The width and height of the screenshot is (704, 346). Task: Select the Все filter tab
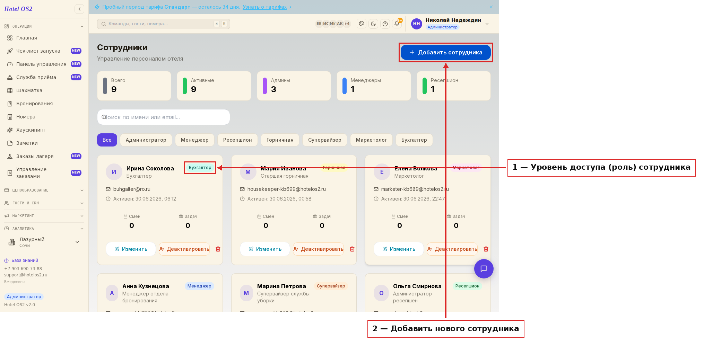point(107,140)
